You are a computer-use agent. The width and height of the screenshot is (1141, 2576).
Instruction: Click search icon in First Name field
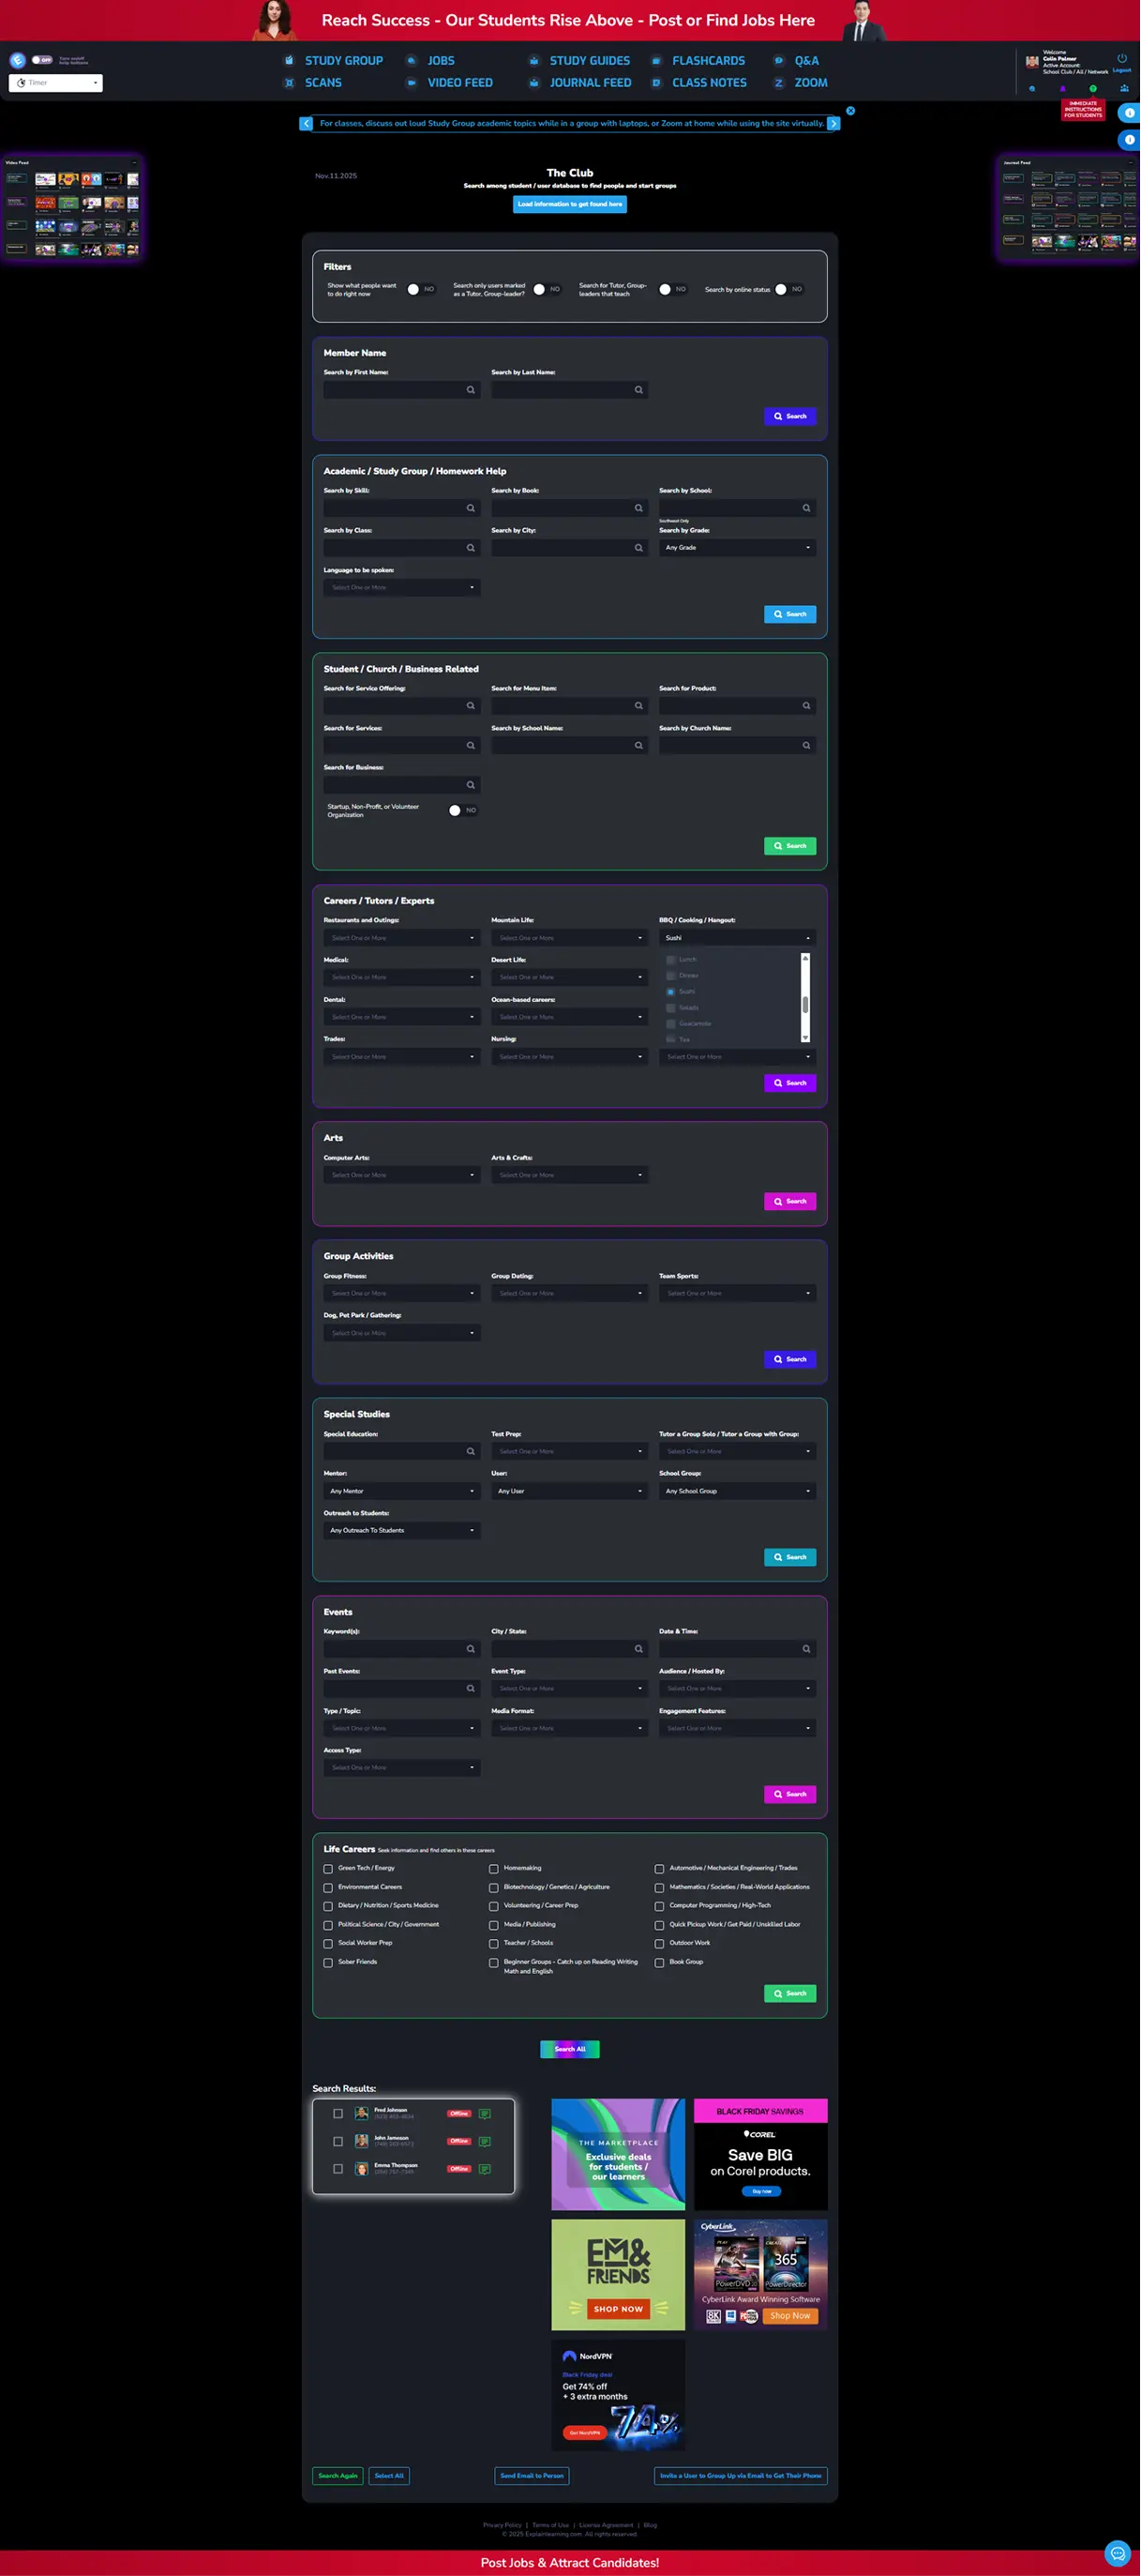[x=471, y=390]
